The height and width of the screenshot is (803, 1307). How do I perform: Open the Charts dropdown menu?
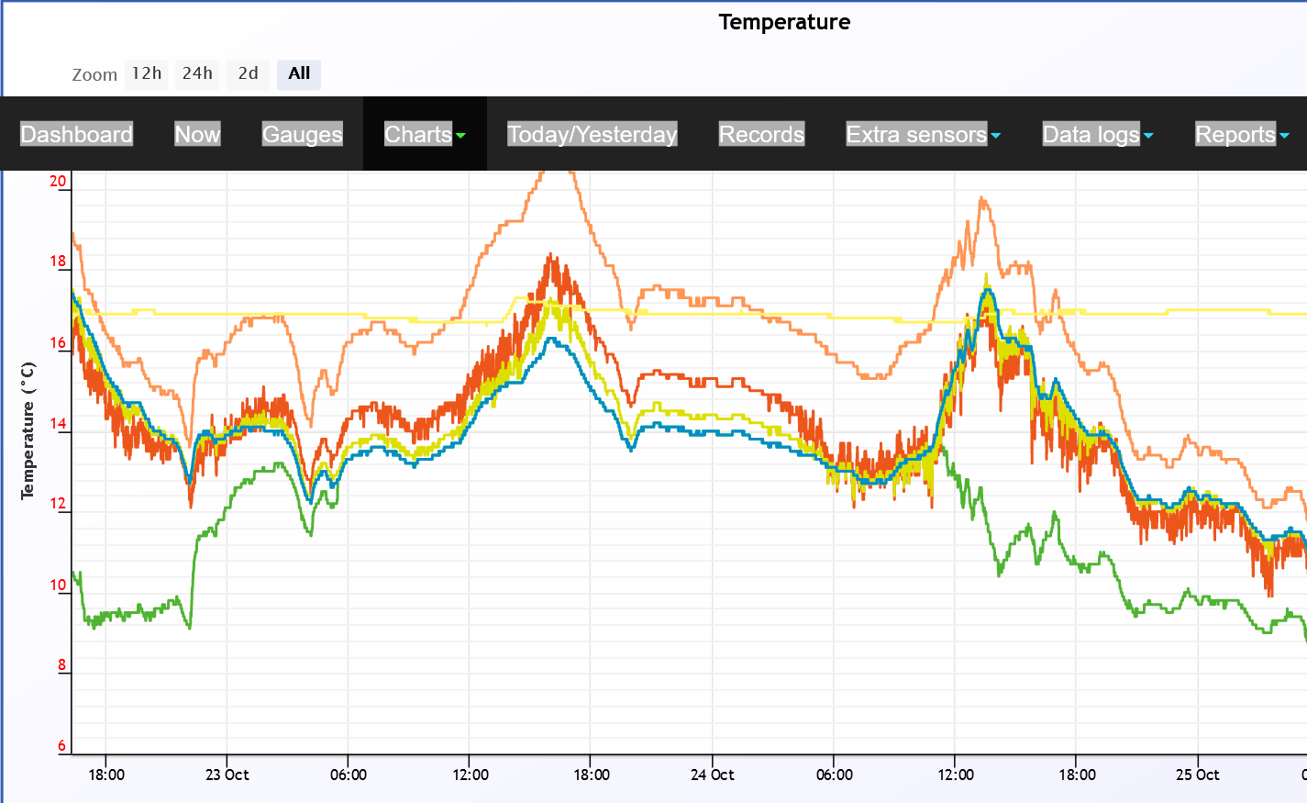425,134
